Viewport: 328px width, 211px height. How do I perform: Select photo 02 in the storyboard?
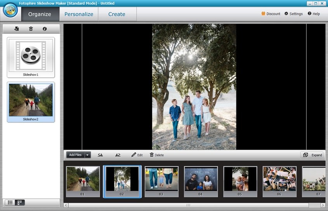point(122,182)
